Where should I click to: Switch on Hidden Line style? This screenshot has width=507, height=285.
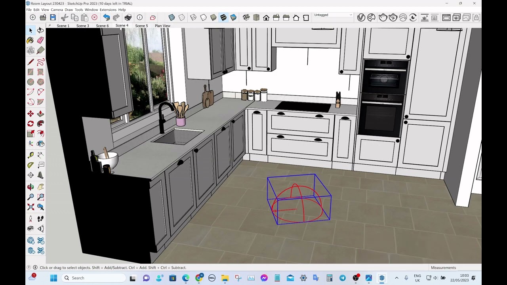point(203,17)
